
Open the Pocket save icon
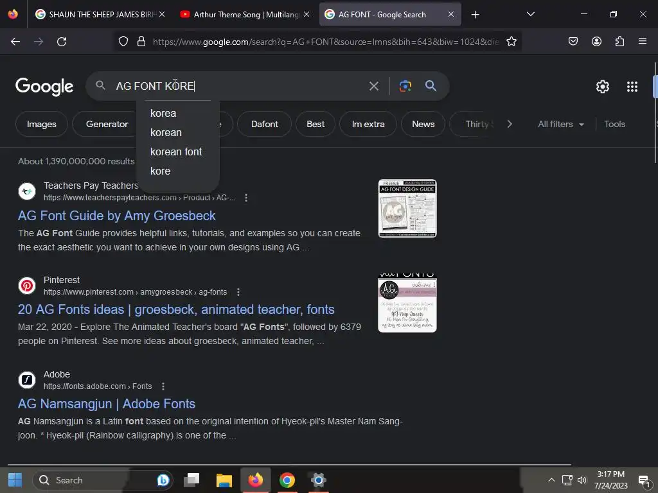[573, 42]
